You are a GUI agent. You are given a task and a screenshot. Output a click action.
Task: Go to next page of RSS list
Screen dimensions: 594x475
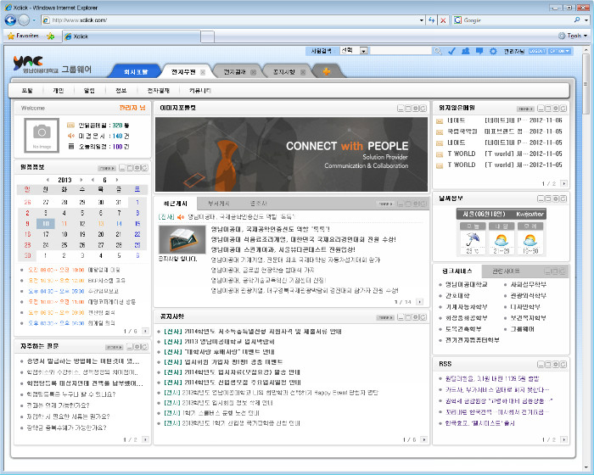(x=563, y=439)
